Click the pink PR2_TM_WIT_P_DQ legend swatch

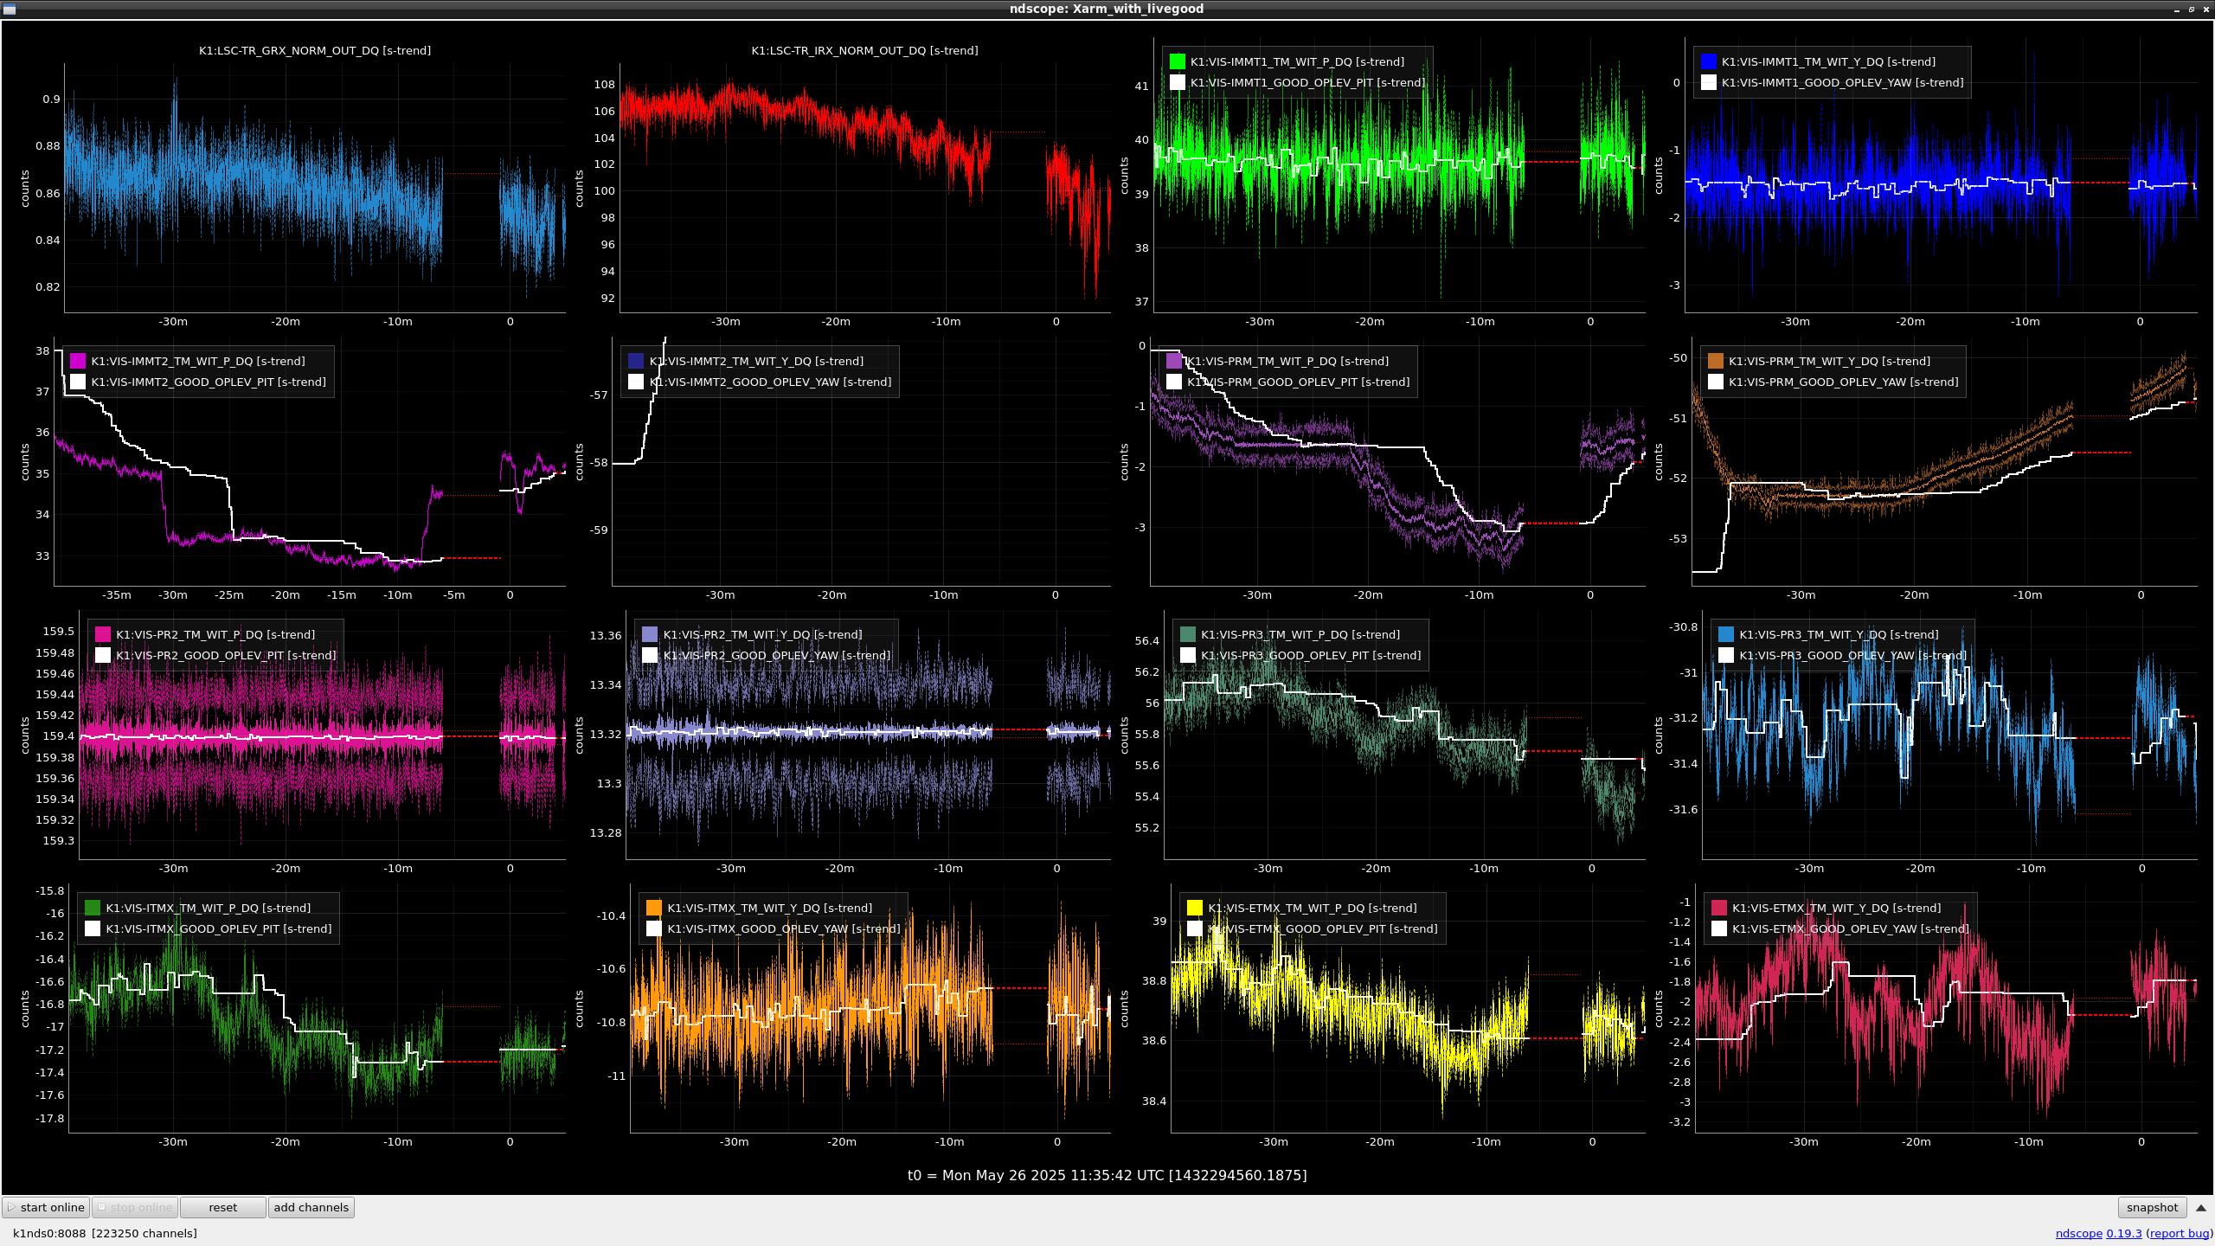(103, 634)
